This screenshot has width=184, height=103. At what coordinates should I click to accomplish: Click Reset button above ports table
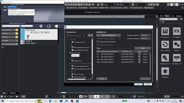(143, 48)
